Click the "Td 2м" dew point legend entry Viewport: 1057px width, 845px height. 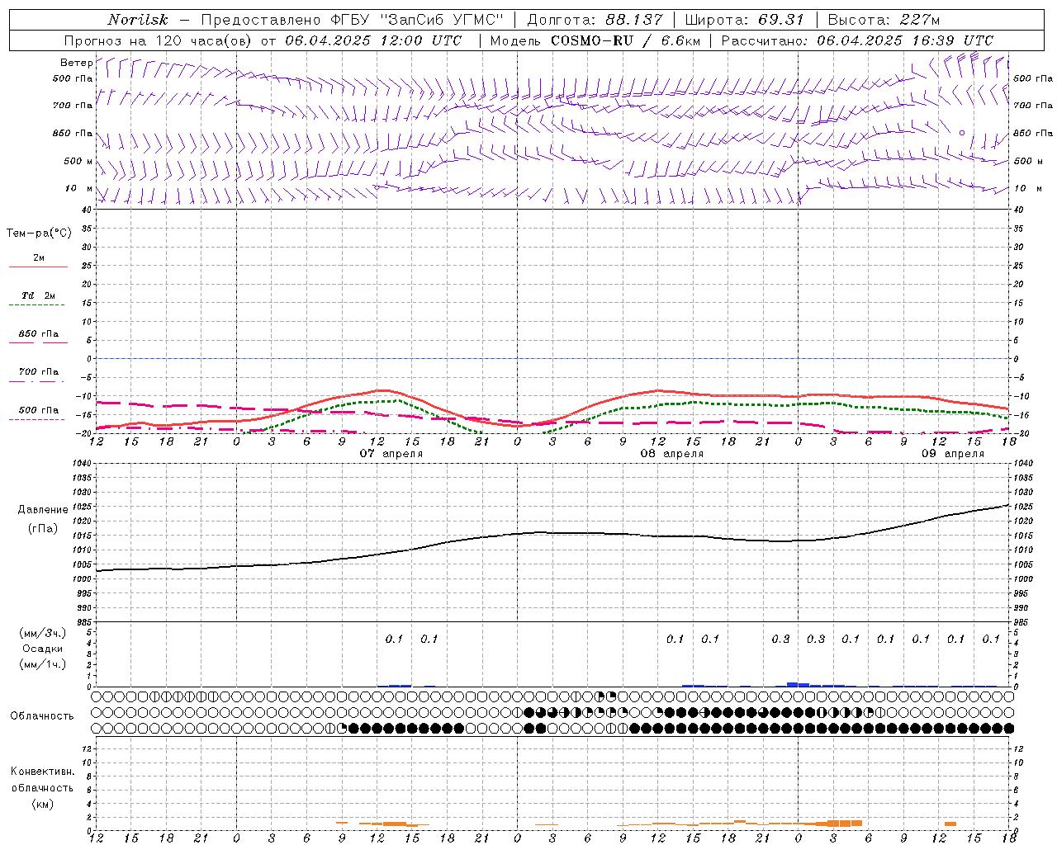(38, 295)
